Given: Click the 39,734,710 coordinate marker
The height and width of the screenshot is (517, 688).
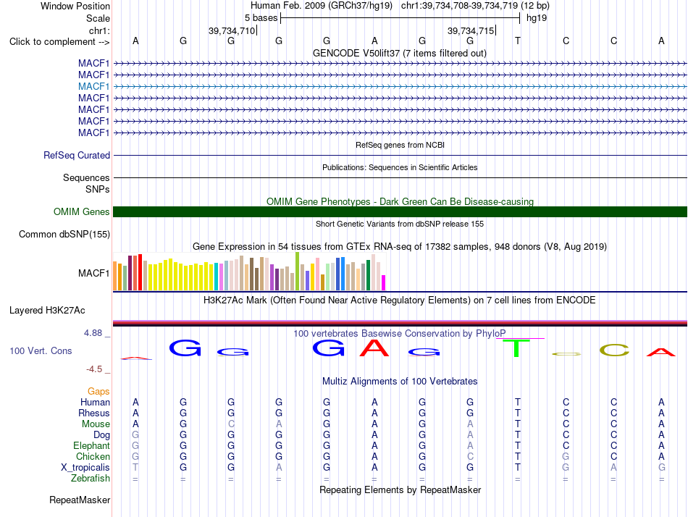Looking at the screenshot, I should click(x=232, y=30).
